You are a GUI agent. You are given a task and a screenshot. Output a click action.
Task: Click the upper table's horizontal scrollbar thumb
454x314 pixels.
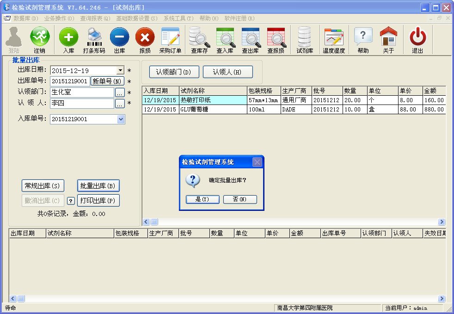point(154,222)
